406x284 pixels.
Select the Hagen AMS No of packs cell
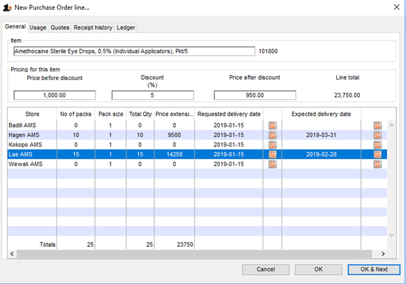pyautogui.click(x=75, y=135)
